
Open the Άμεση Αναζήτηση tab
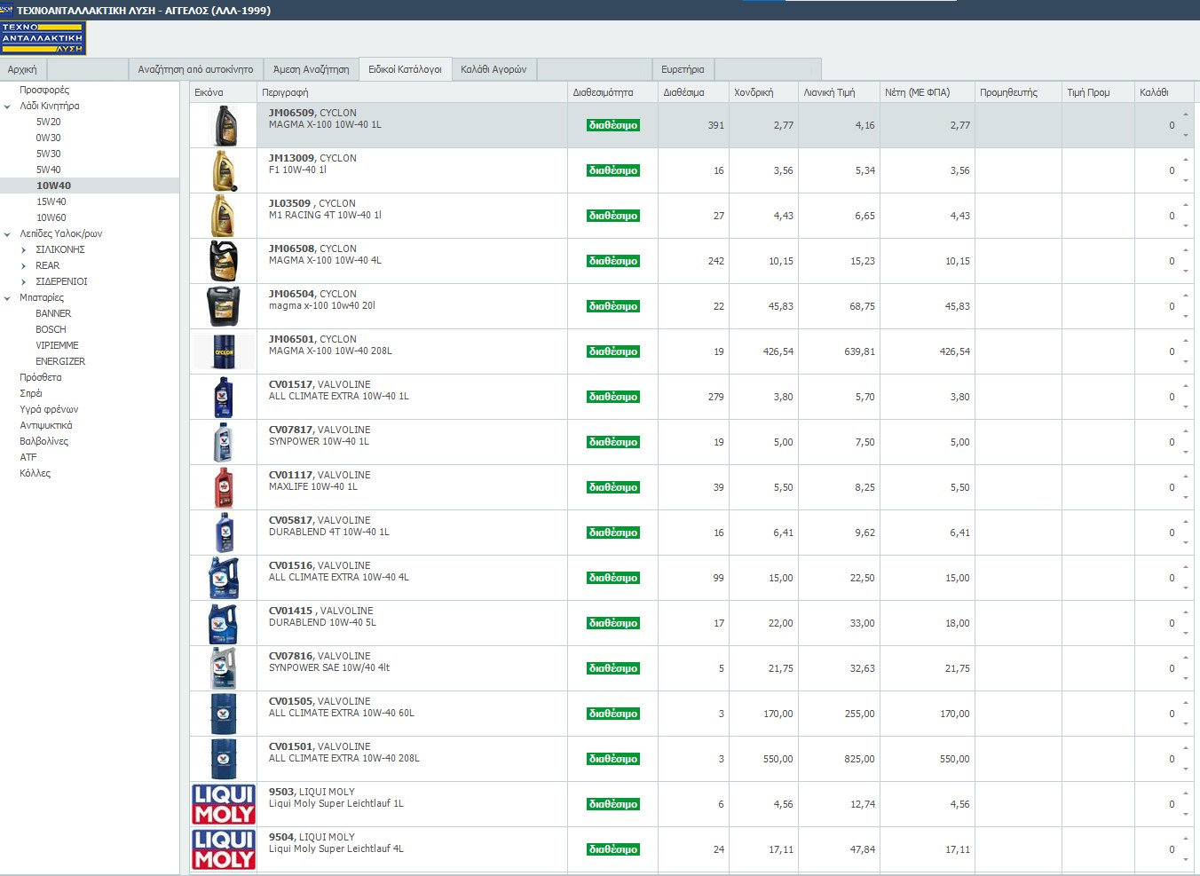point(311,69)
